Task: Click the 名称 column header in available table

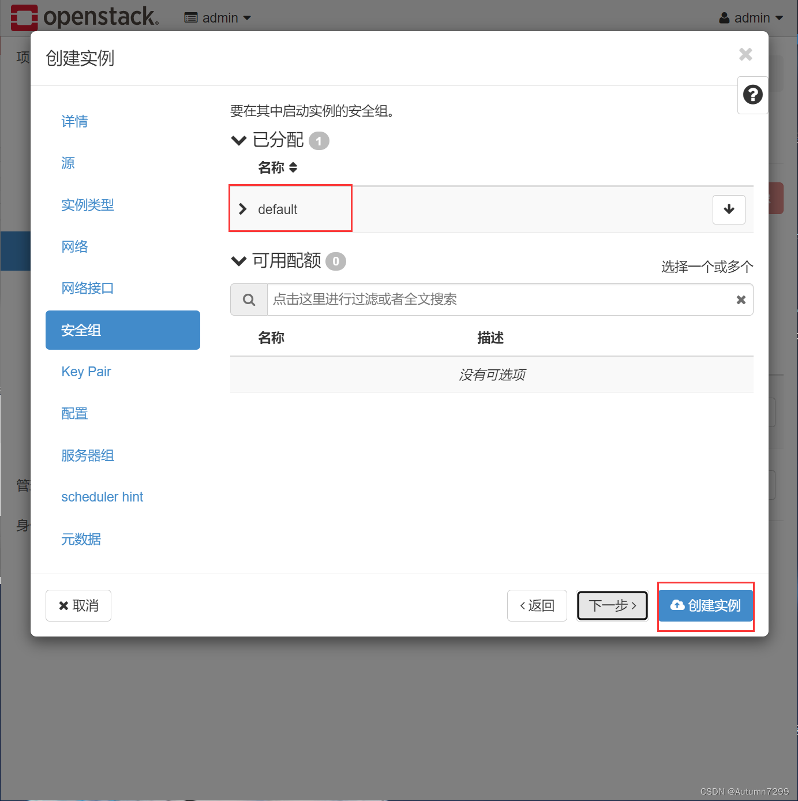Action: [271, 338]
